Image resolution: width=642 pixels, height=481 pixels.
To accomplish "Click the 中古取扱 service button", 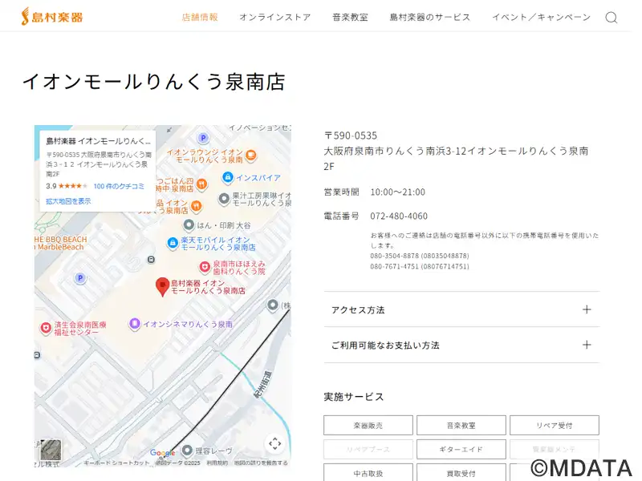I will pos(368,473).
